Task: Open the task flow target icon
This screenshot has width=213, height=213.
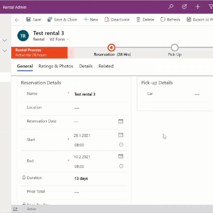Action: pos(184,7)
